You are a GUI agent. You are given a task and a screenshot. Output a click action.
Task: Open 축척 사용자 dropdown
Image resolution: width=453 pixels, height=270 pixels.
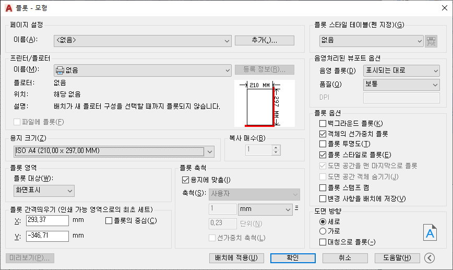pos(254,194)
